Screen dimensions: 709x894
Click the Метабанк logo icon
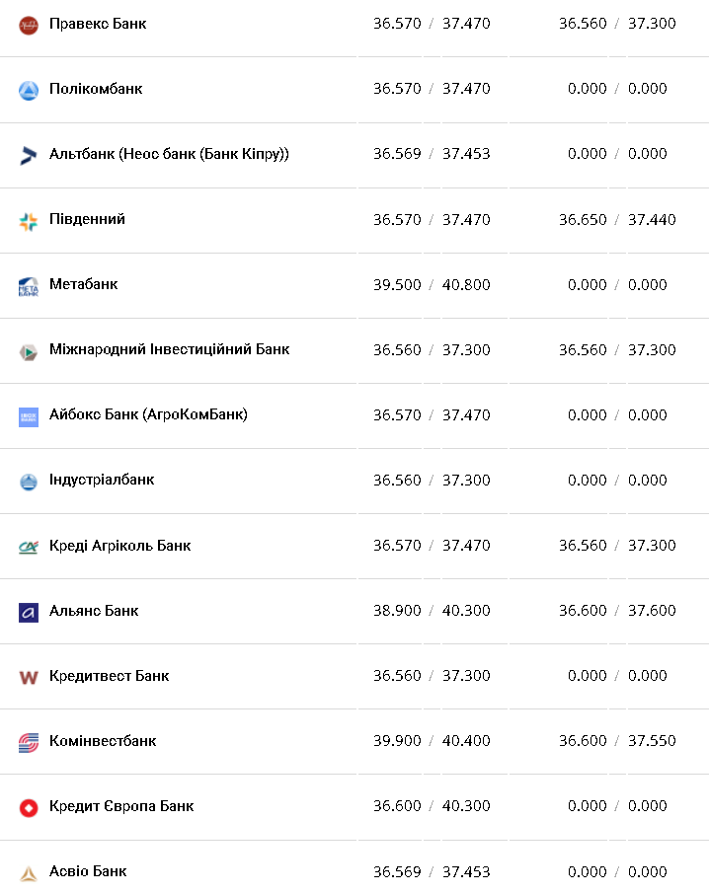[29, 286]
